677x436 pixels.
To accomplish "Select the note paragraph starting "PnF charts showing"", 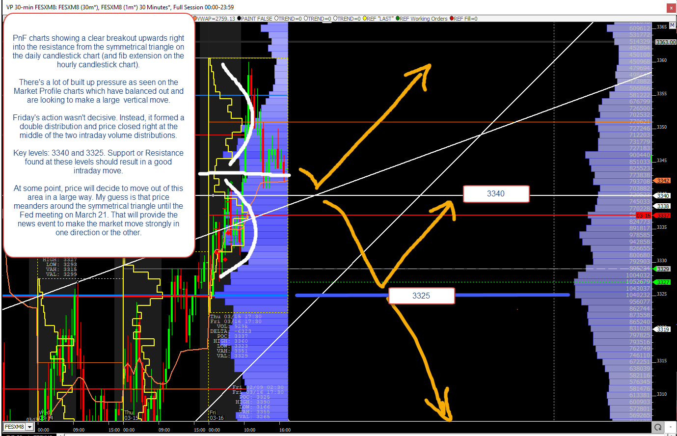I will (x=99, y=51).
